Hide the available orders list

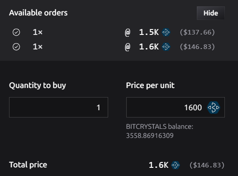point(211,13)
